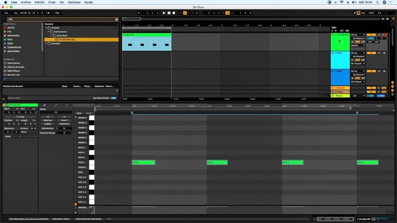Fold track 1 TR-909 Kit with its triangle
The image size is (397, 223).
point(332,35)
